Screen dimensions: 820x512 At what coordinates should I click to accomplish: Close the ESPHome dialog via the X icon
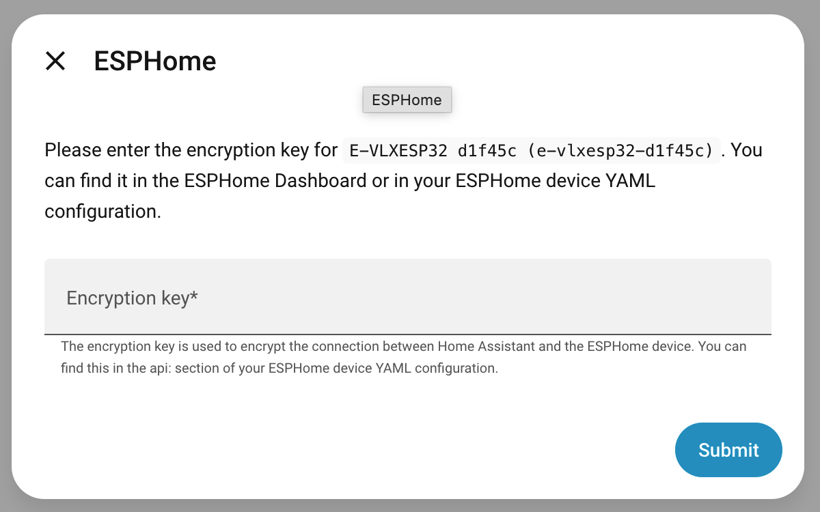pyautogui.click(x=55, y=61)
